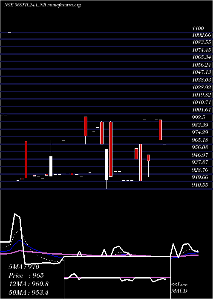Click the tall red candle on the far left
The image size is (213, 299).
(26, 159)
